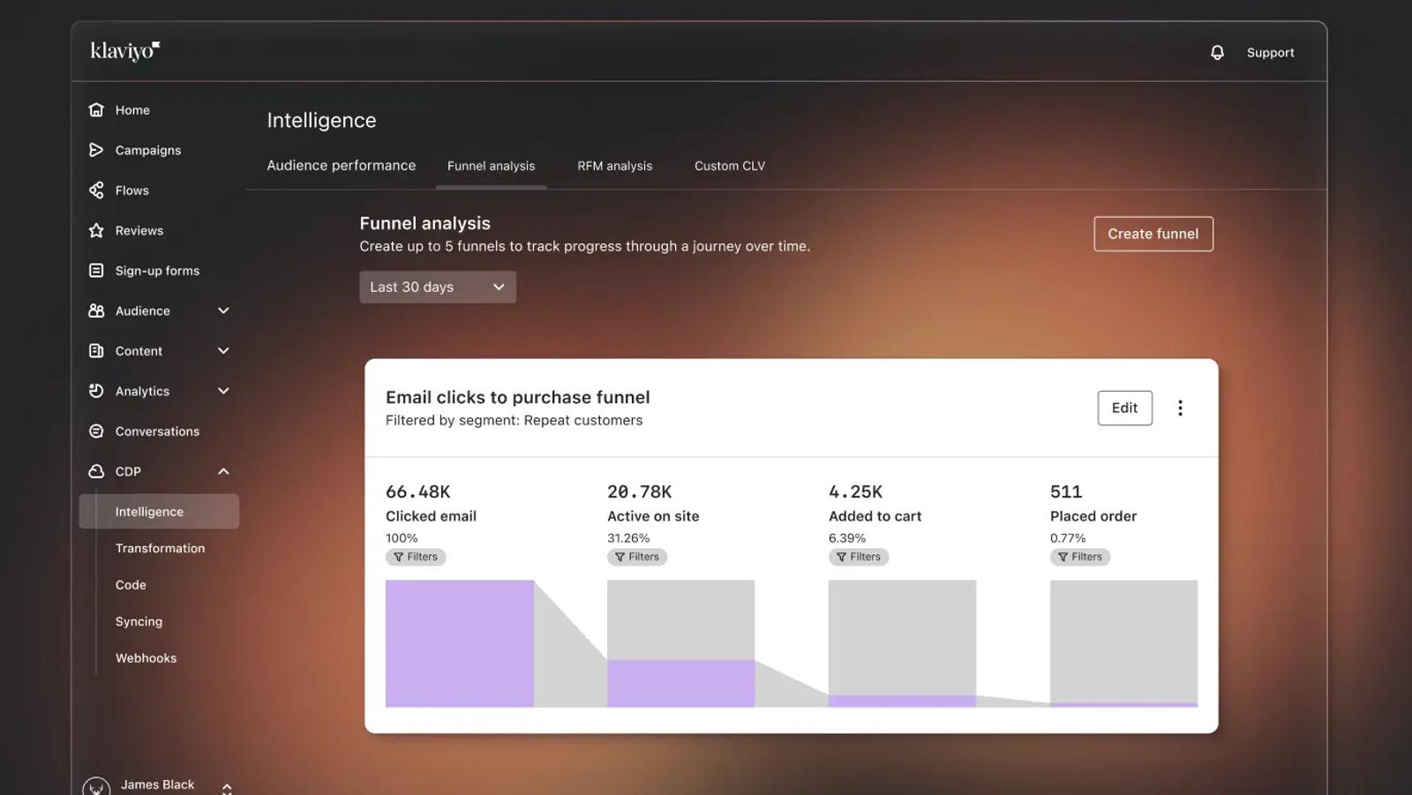1412x795 pixels.
Task: Click the purple Clicked email funnel bar
Action: [460, 643]
